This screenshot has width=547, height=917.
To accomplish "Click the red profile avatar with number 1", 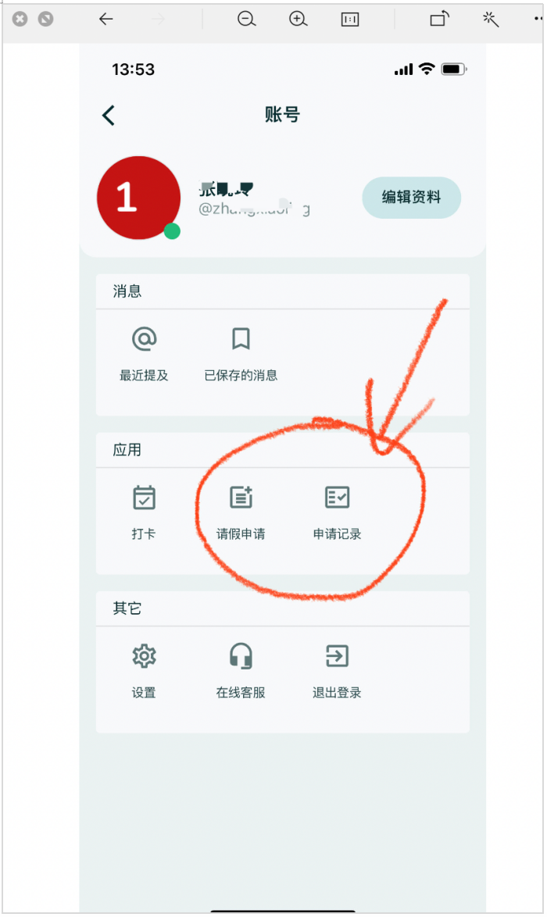I will pos(138,198).
